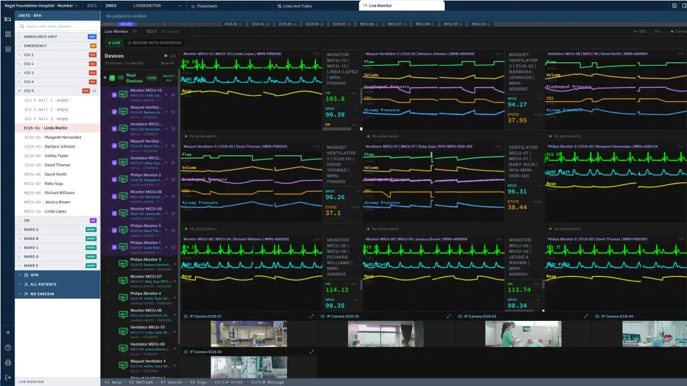Image resolution: width=687 pixels, height=386 pixels.
Task: Uncheck Philips Monitor 2 checkbox
Action: (x=114, y=180)
